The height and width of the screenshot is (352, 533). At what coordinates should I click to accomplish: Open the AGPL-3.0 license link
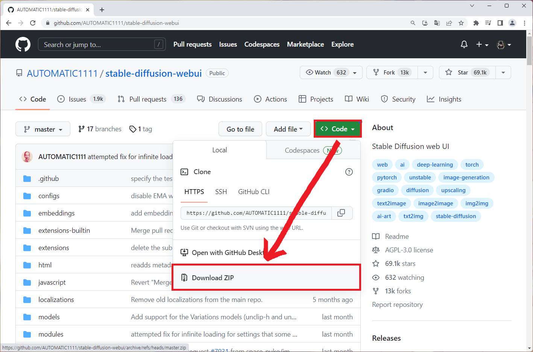tap(409, 250)
